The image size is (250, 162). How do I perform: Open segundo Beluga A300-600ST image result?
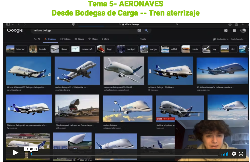(124, 71)
